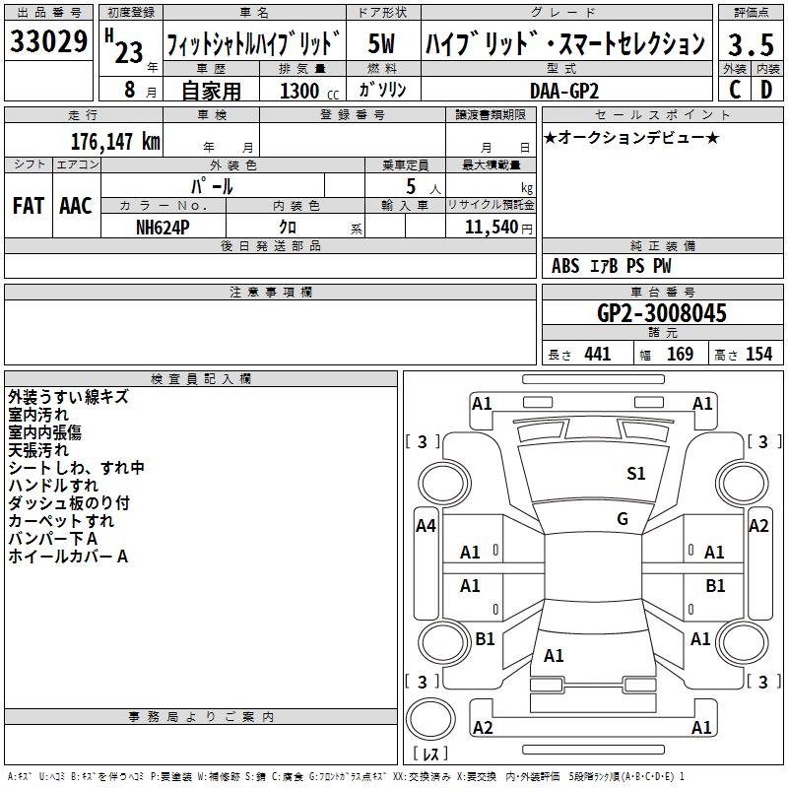
Task: Select the FAT shift type cell
Action: click(29, 206)
